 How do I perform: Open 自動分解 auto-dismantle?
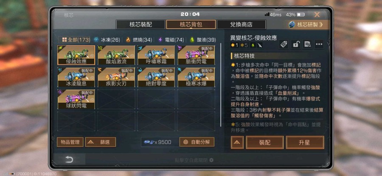click(x=197, y=142)
